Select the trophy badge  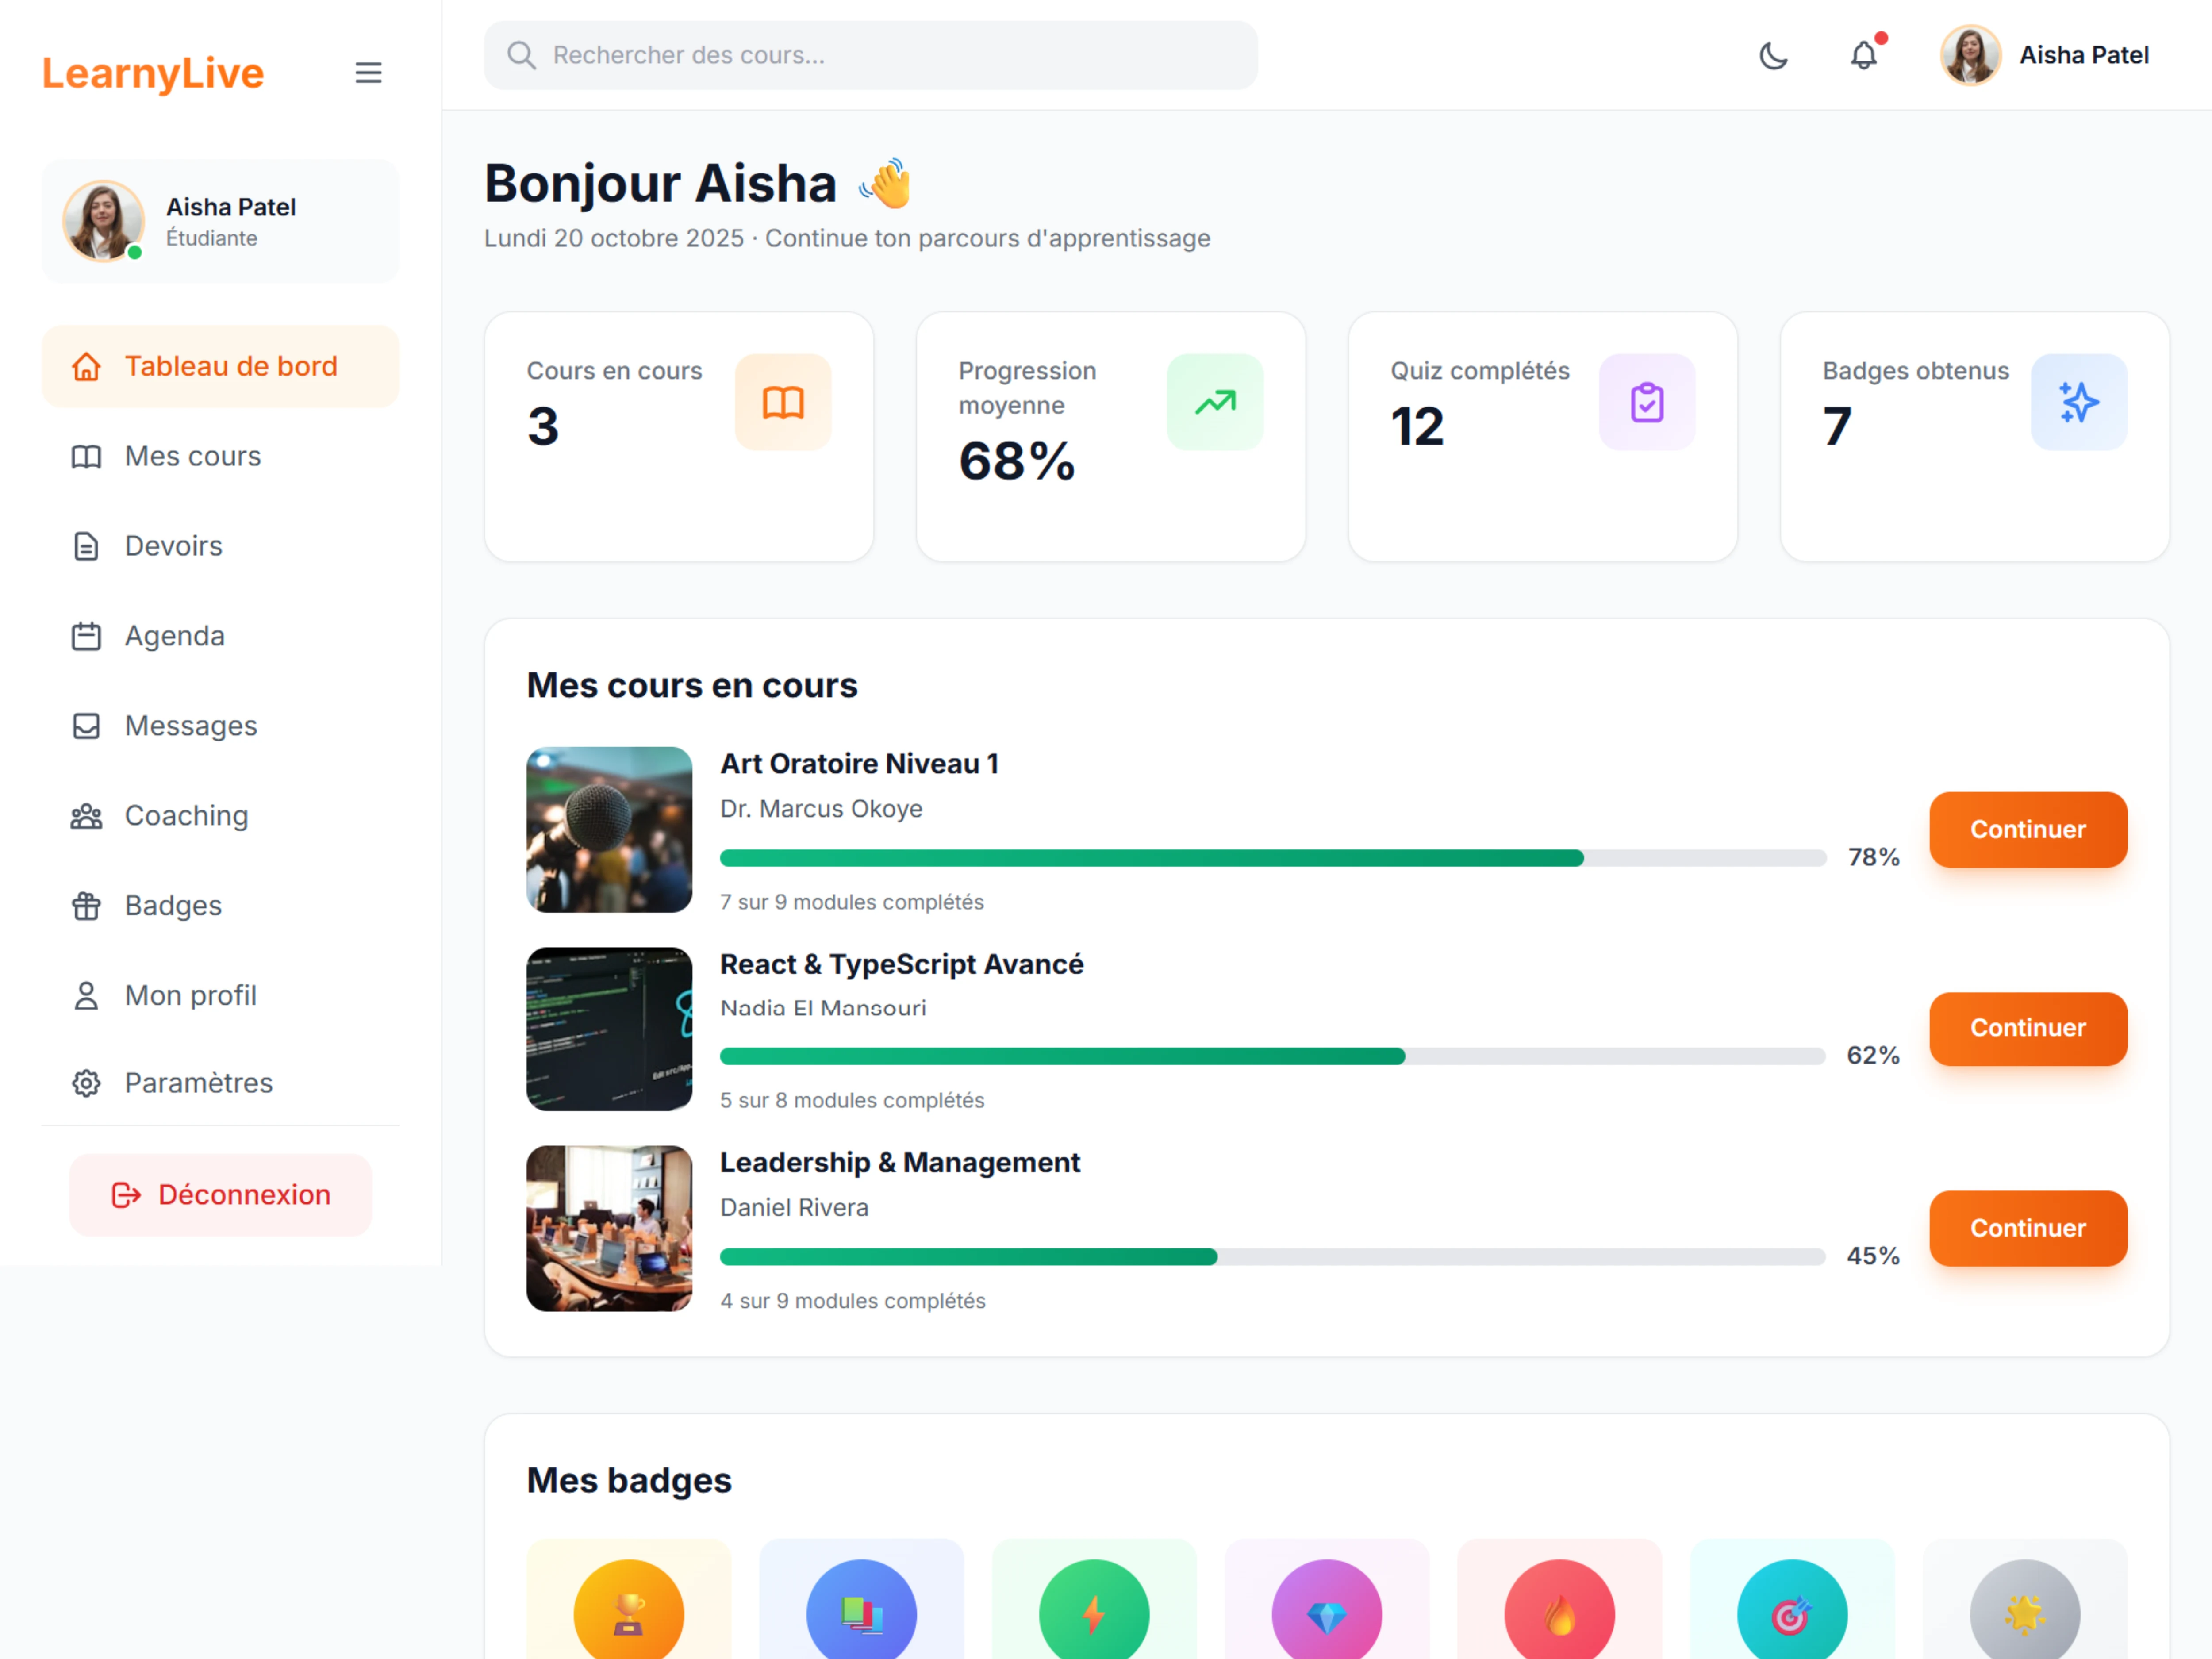(x=629, y=1612)
